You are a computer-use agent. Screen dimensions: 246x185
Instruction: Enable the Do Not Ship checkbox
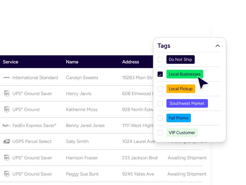(160, 60)
